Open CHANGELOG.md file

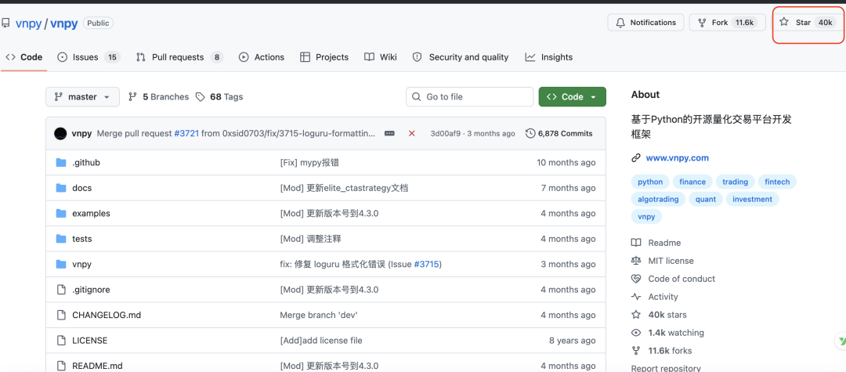coord(107,315)
